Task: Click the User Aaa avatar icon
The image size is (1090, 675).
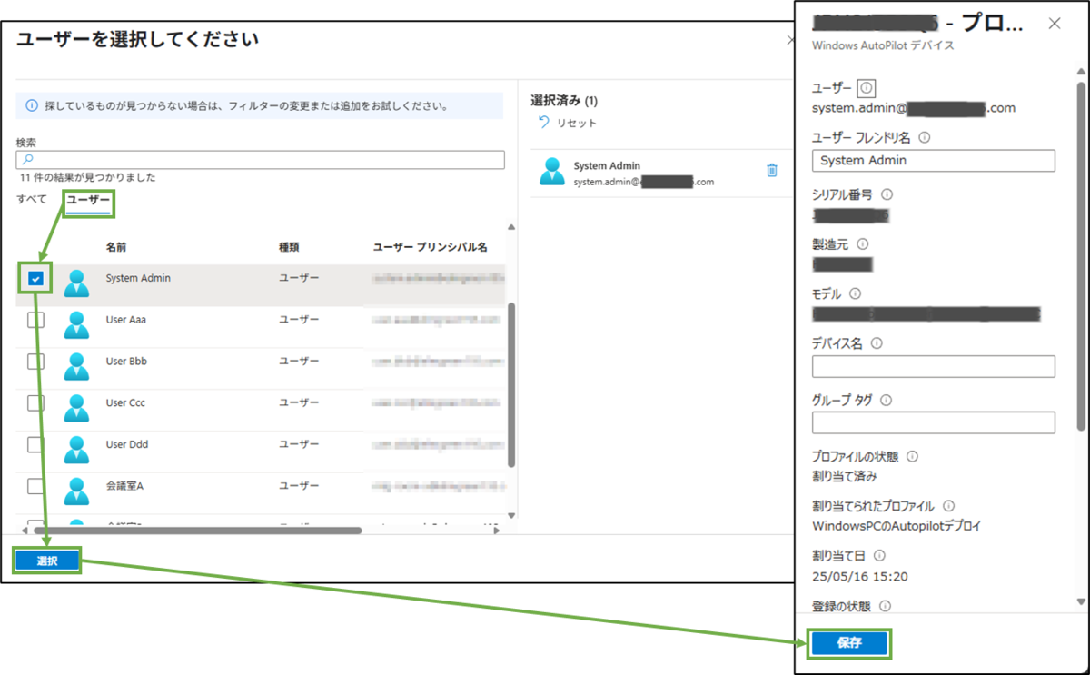Action: point(76,324)
